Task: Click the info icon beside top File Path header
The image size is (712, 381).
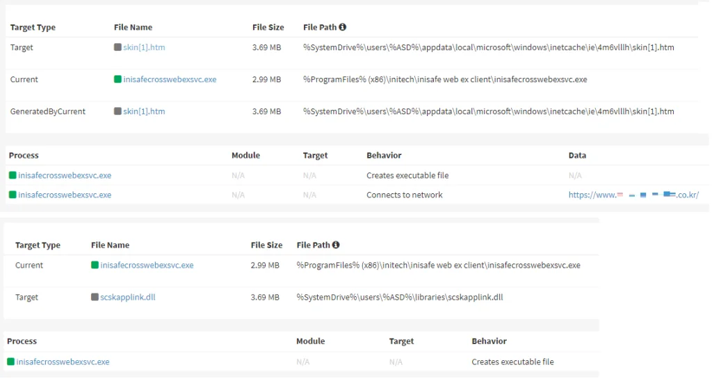Action: [342, 27]
